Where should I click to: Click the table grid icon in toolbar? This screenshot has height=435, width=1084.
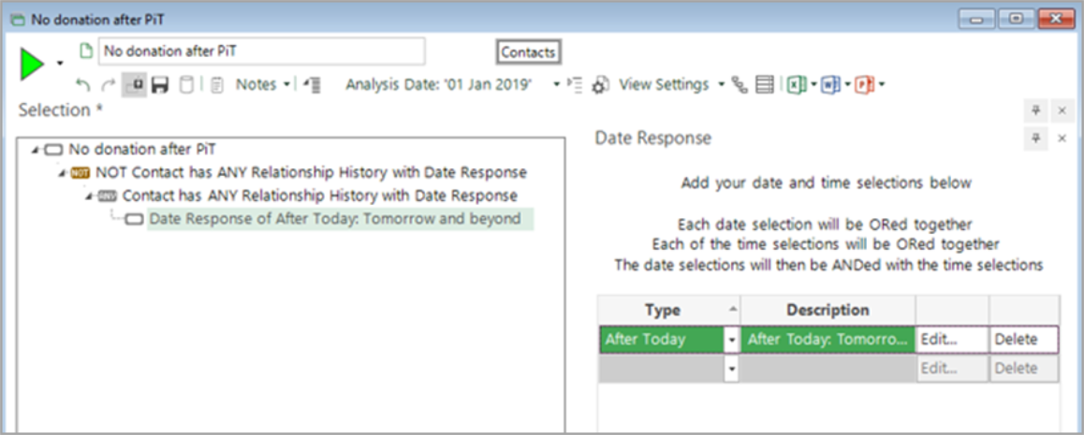[765, 85]
